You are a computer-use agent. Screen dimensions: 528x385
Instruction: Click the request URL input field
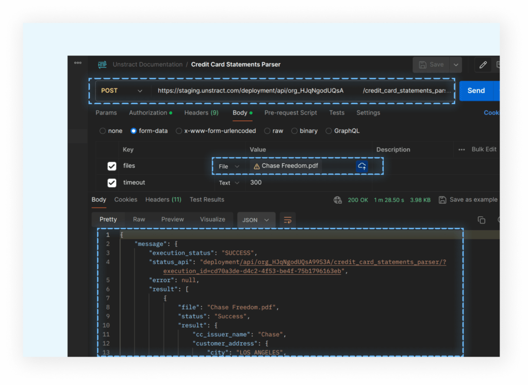coord(284,90)
